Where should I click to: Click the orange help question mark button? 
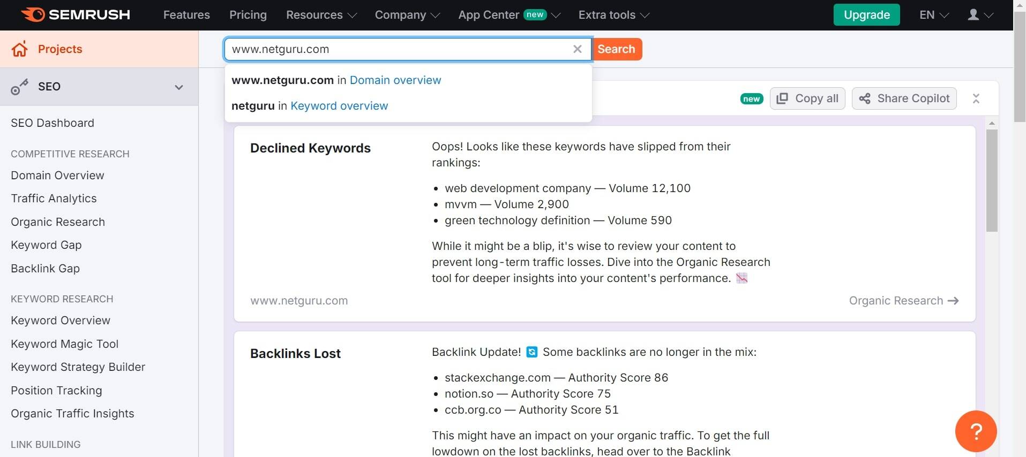pyautogui.click(x=975, y=431)
